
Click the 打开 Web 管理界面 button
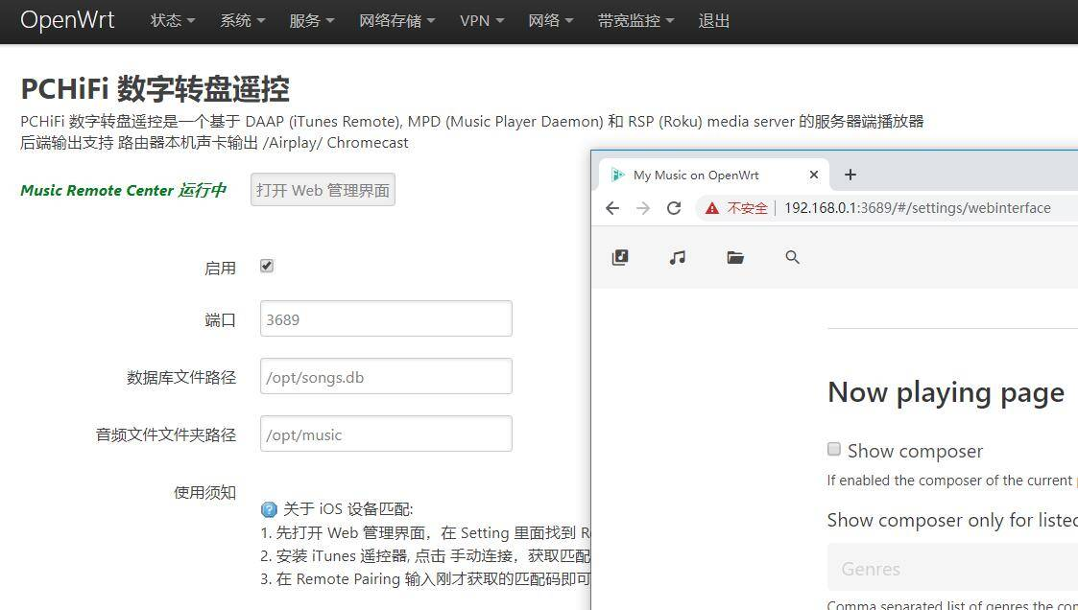tap(323, 189)
